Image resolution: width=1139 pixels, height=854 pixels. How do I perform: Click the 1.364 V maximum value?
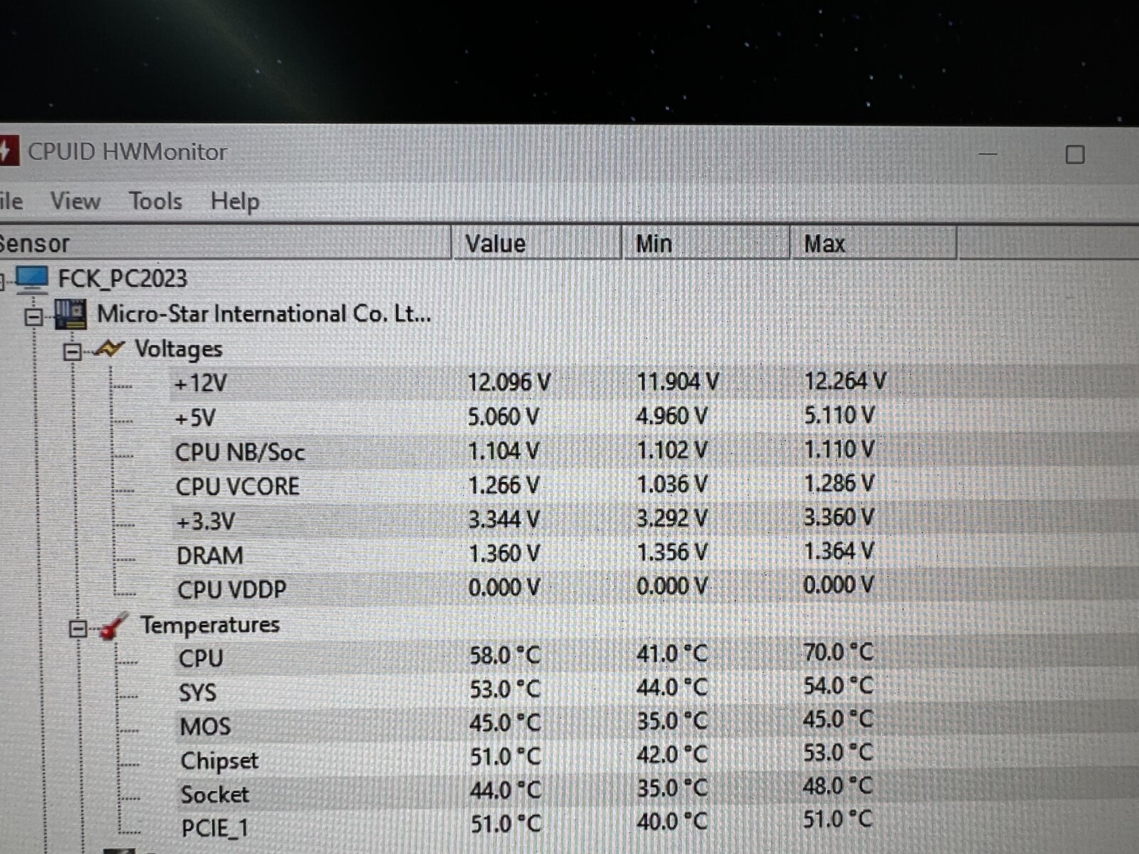click(x=839, y=552)
